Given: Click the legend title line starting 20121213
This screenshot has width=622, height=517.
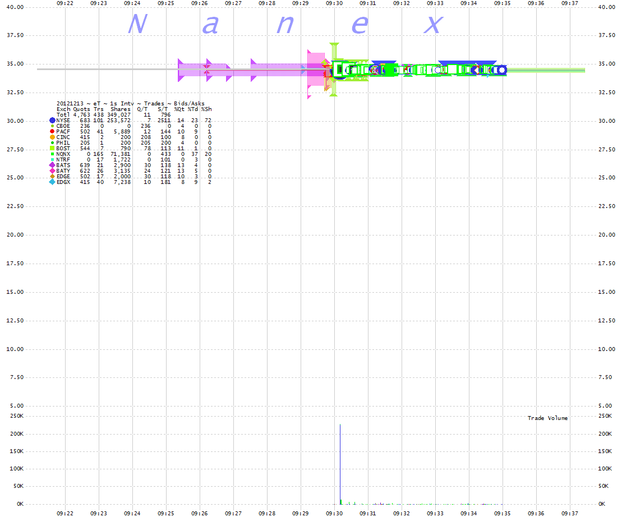Looking at the screenshot, I should click(x=131, y=104).
